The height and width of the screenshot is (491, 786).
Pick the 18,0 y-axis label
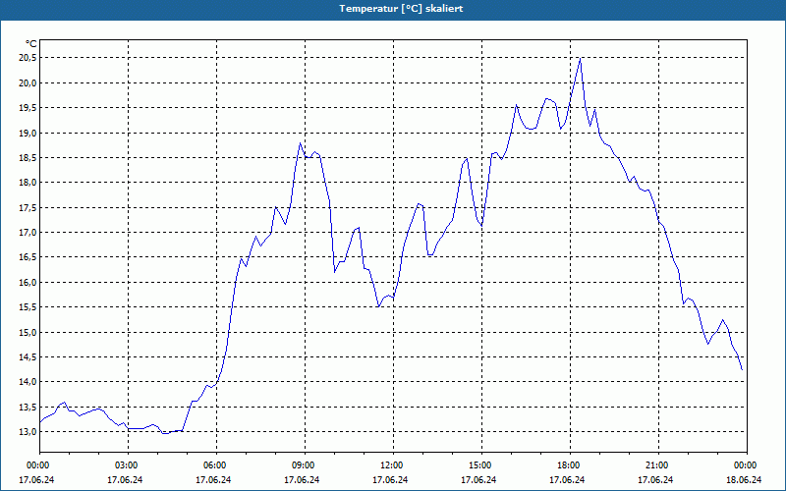pyautogui.click(x=28, y=183)
